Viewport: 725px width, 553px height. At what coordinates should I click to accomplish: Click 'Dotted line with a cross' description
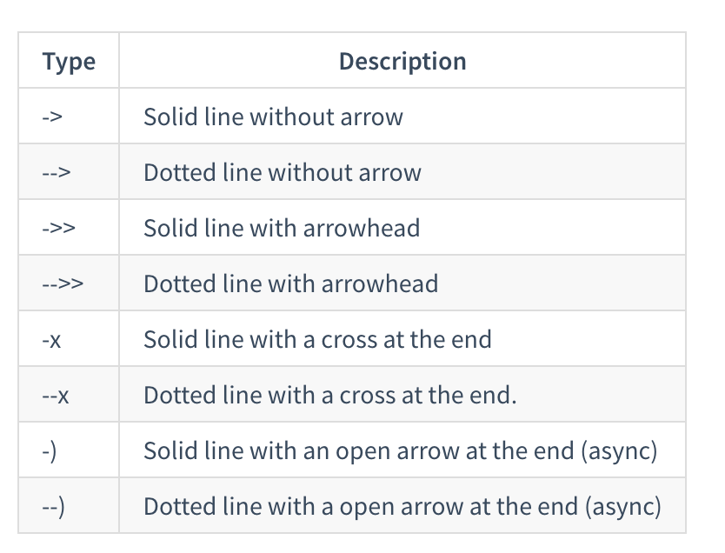coord(329,395)
